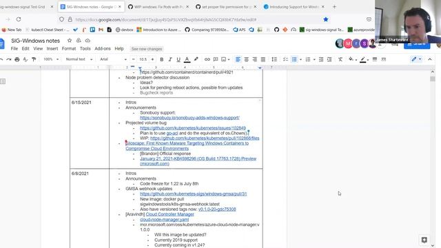The height and width of the screenshot is (248, 441).
Task: Open the text color picker
Action: click(187, 59)
